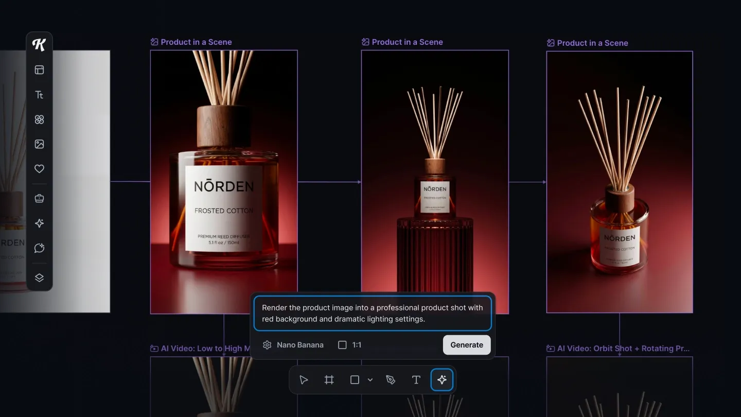This screenshot has width=741, height=417.
Task: Change the 1:1 aspect ratio
Action: pyautogui.click(x=350, y=345)
